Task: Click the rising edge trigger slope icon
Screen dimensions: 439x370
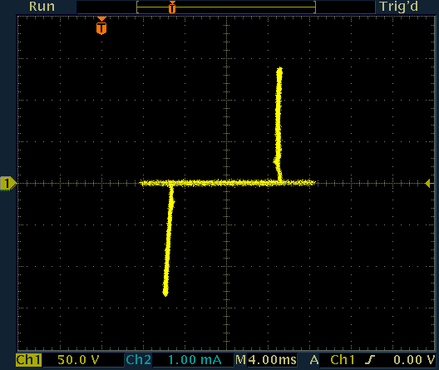Action: pos(370,360)
